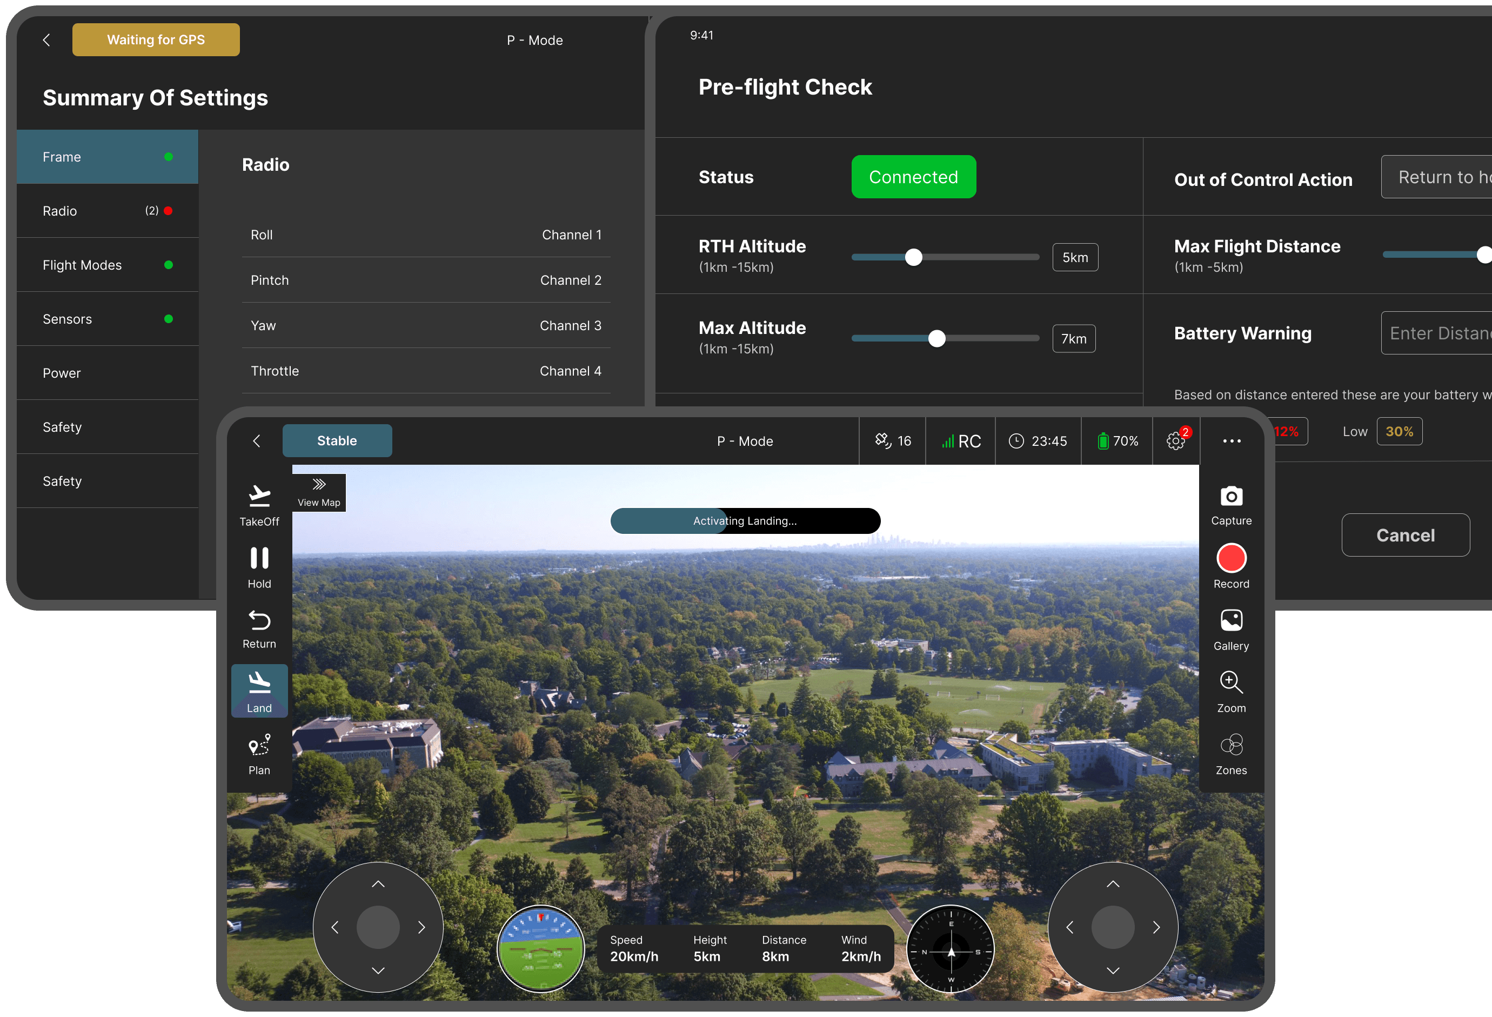The image size is (1492, 1017).
Task: Take a photo with Capture icon
Action: coord(1230,496)
